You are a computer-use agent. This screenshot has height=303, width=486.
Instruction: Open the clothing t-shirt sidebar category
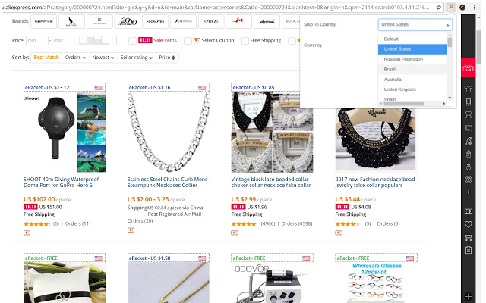[x=469, y=89]
